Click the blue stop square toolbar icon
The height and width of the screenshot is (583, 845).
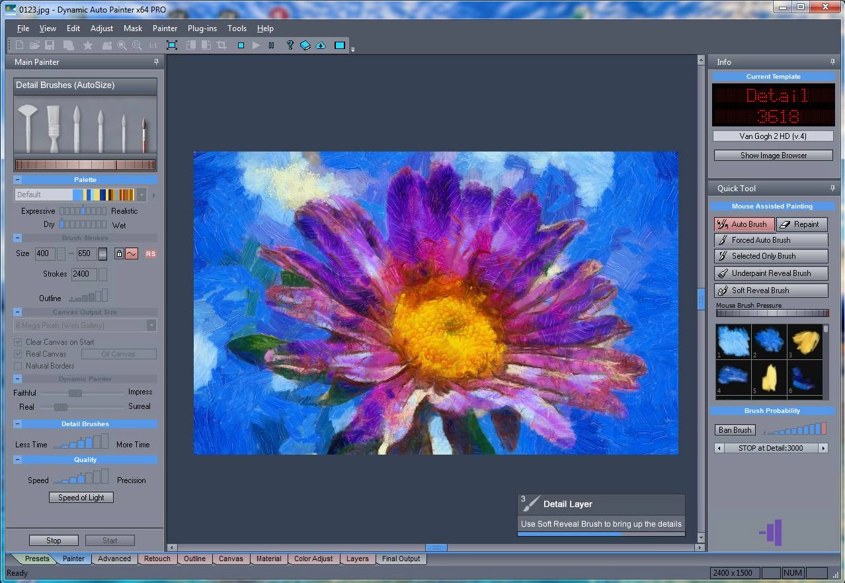241,45
